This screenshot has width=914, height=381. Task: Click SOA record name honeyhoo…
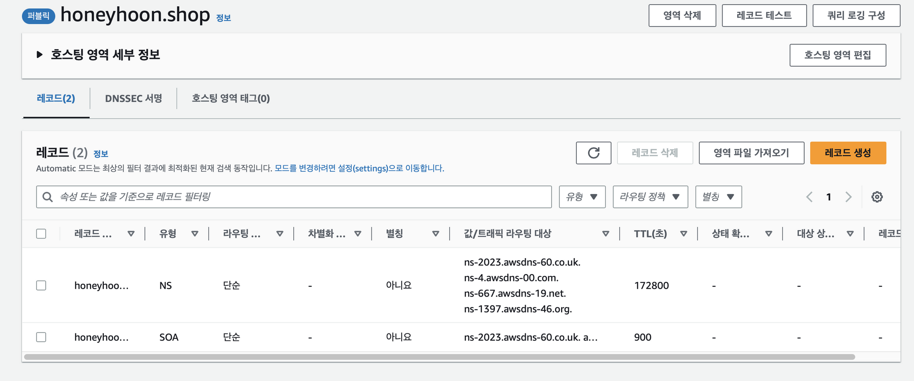pyautogui.click(x=101, y=337)
